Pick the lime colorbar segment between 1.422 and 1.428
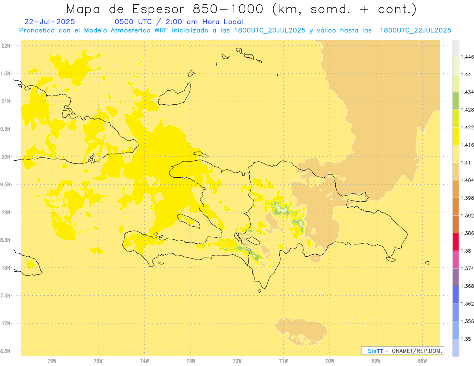This screenshot has height=366, width=474. (455, 118)
